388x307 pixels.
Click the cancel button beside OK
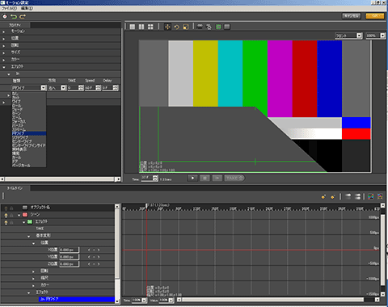(352, 16)
